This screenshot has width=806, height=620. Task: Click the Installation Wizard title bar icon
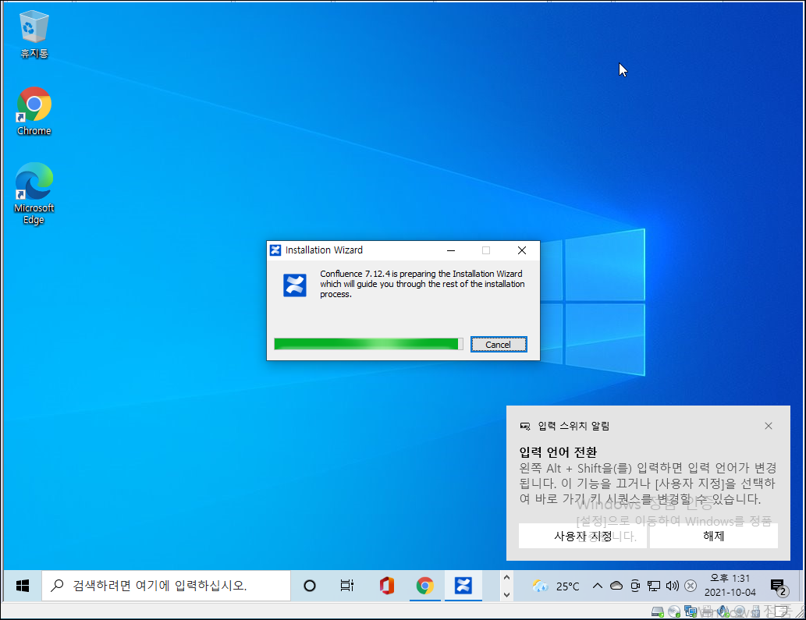(275, 250)
